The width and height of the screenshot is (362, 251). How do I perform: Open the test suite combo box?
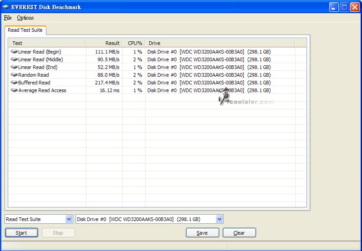tap(39, 219)
